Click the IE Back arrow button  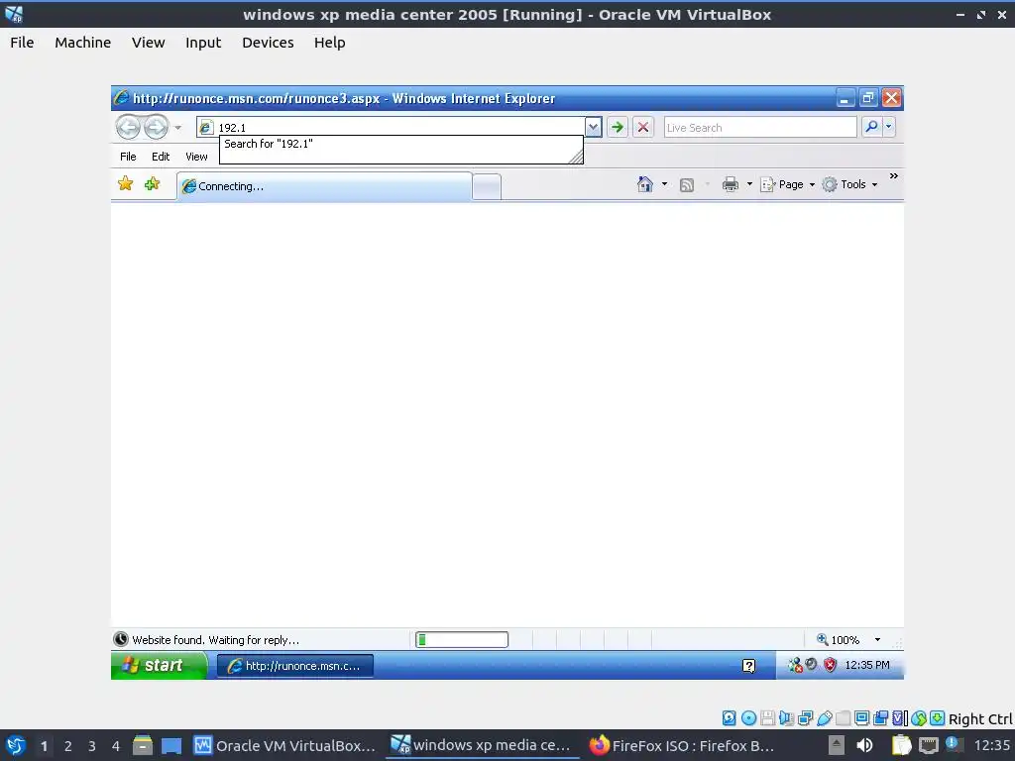pyautogui.click(x=128, y=127)
